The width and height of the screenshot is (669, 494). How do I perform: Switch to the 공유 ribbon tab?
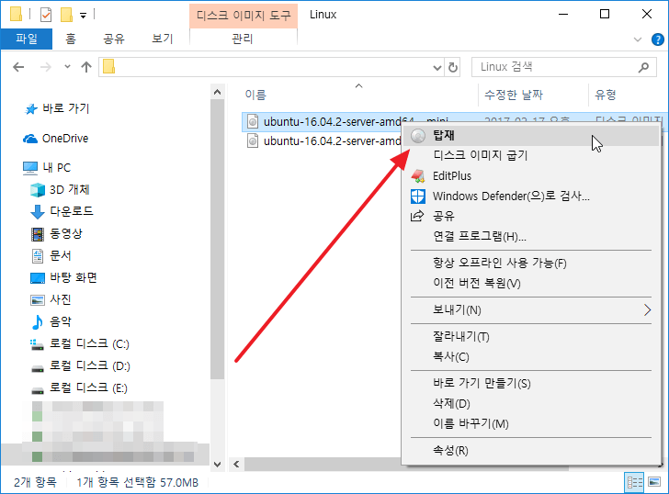click(x=114, y=39)
